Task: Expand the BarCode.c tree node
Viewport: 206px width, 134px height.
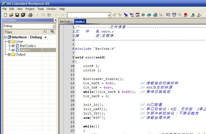Action: tap(13, 46)
